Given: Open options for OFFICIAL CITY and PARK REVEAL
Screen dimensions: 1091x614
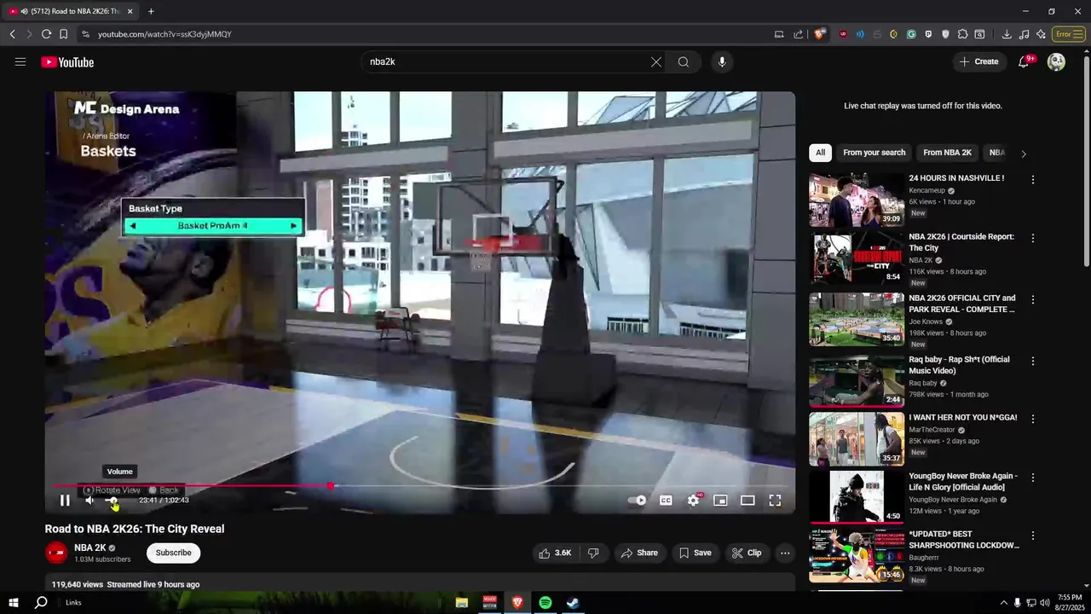Looking at the screenshot, I should 1033,300.
